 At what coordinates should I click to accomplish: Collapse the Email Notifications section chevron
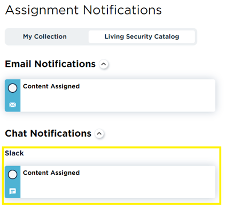104,64
